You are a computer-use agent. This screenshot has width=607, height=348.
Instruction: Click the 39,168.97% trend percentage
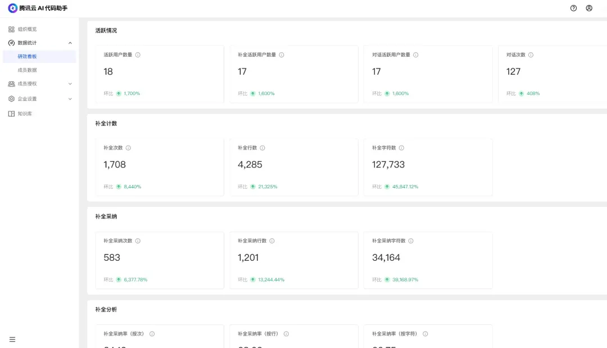405,279
